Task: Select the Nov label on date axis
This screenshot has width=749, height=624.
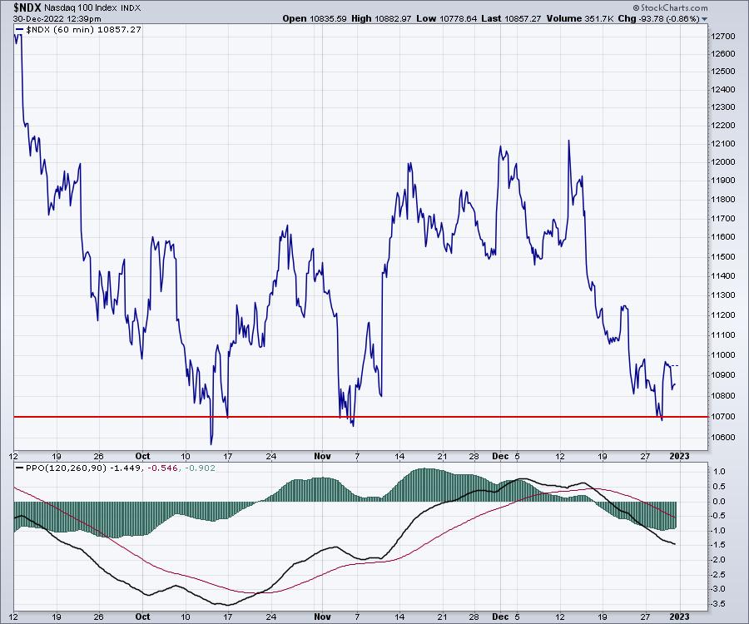Action: point(323,457)
